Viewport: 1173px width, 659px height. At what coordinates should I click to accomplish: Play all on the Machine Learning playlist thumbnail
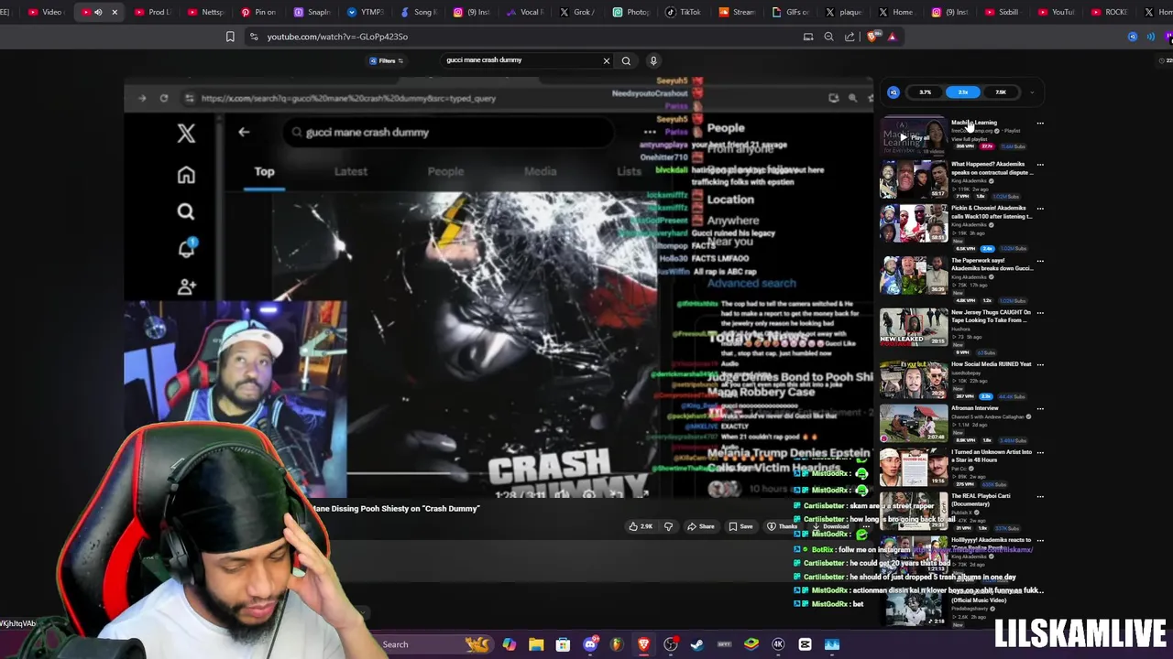[x=914, y=137]
